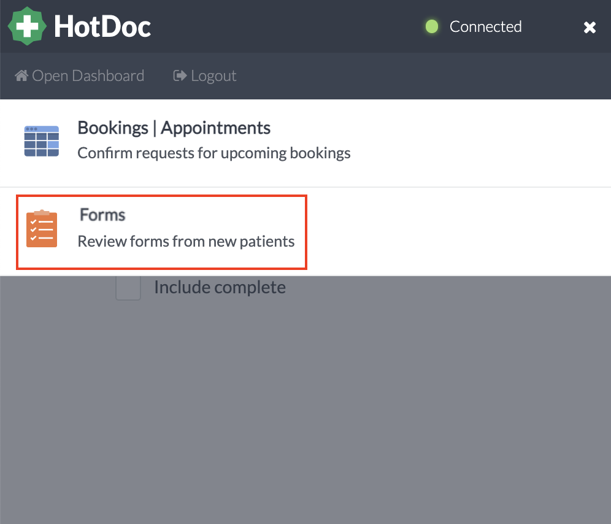Select the orange Forms clipboard icon
Screen dimensions: 611x524
pyautogui.click(x=41, y=228)
